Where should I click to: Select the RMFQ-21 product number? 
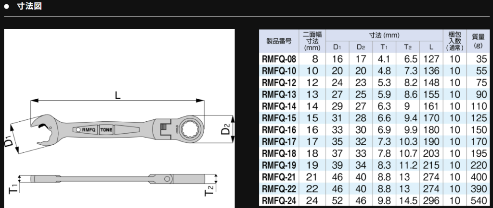[279, 177]
